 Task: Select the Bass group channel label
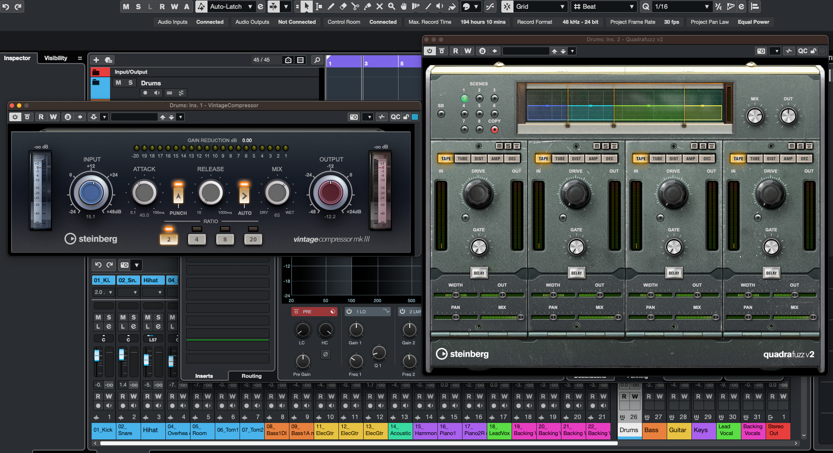(x=654, y=430)
